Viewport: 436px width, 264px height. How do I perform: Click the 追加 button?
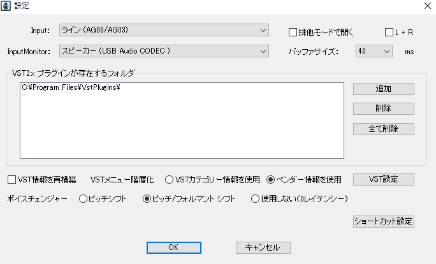pyautogui.click(x=384, y=89)
